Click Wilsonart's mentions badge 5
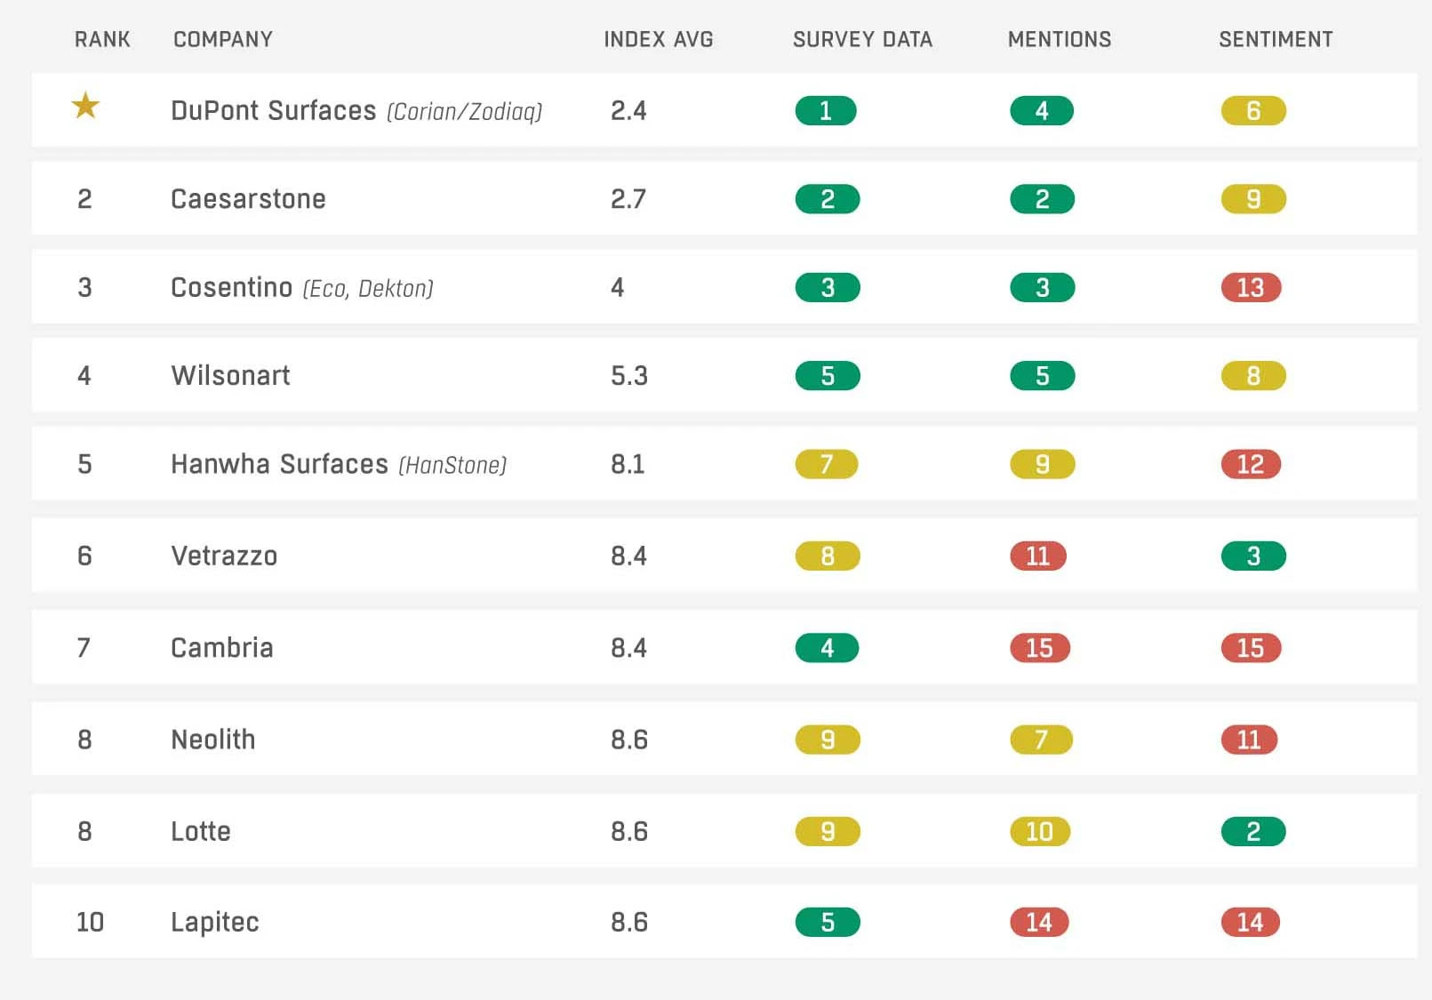Viewport: 1432px width, 1000px height. (1043, 375)
